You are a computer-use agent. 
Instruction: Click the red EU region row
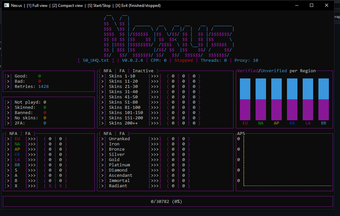(x=36, y=139)
